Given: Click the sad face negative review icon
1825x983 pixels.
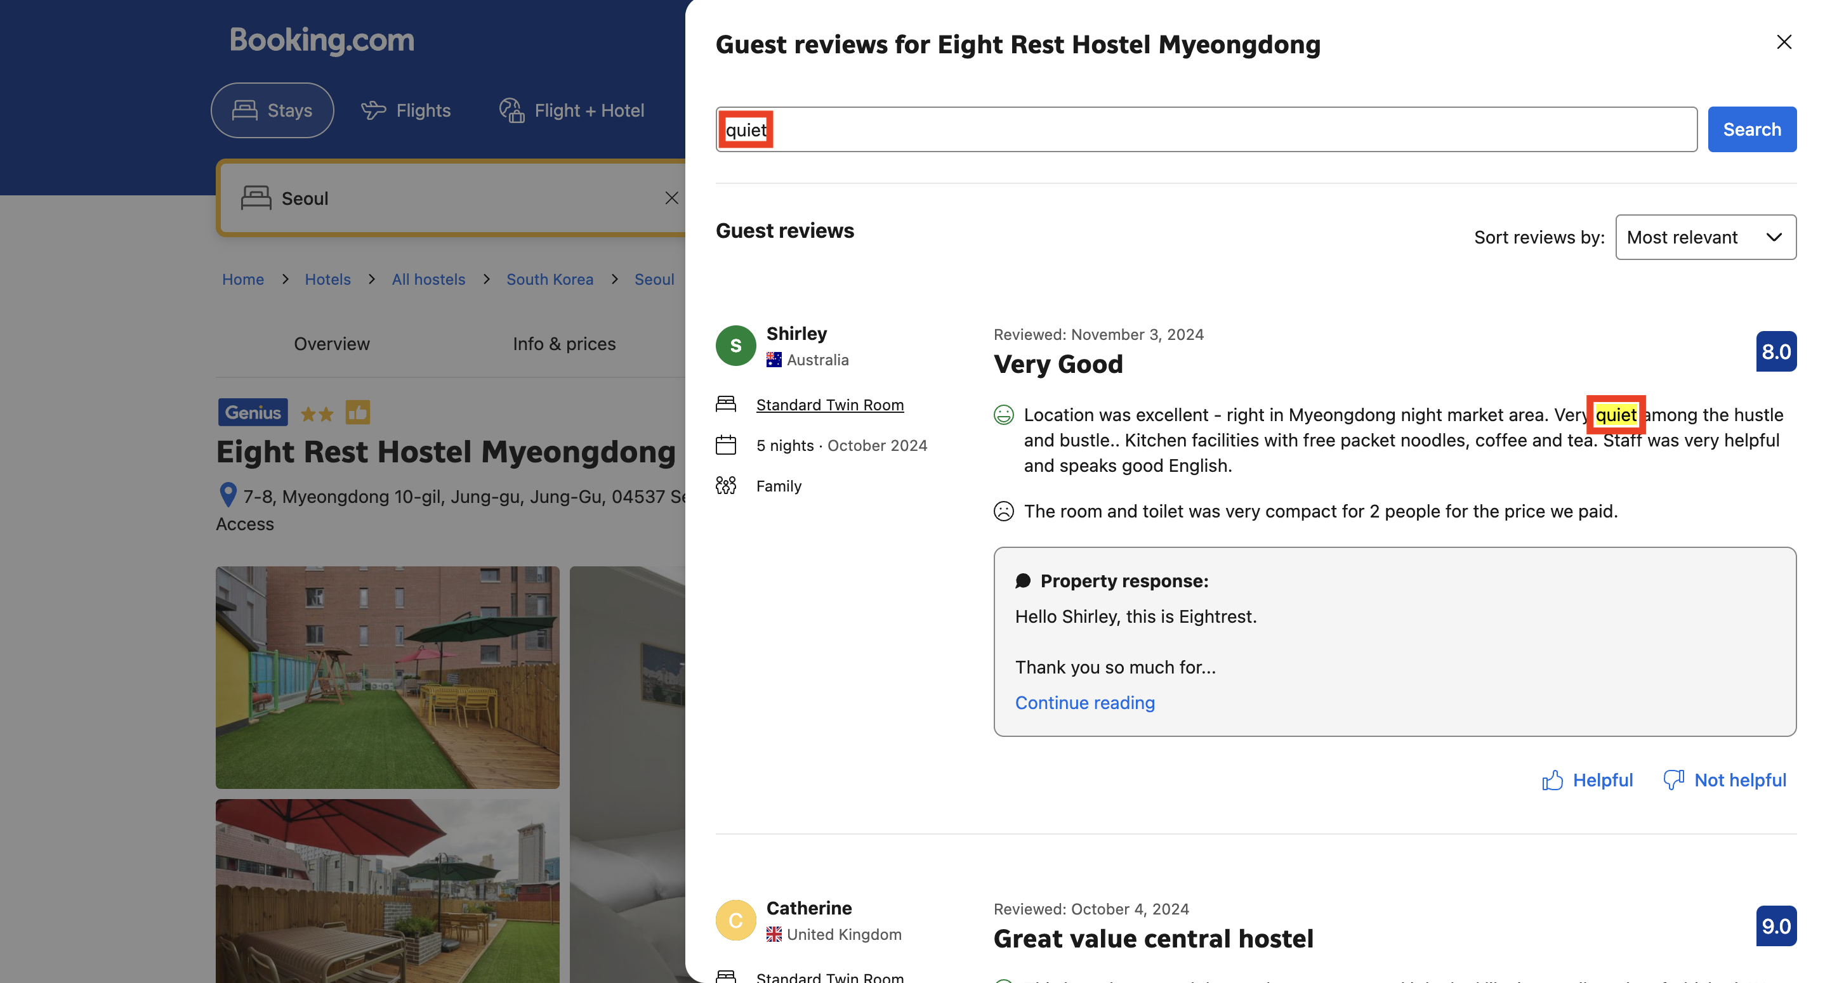Looking at the screenshot, I should pos(1003,511).
